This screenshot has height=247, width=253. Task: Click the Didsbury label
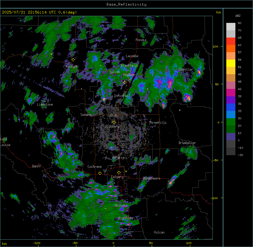(112, 126)
